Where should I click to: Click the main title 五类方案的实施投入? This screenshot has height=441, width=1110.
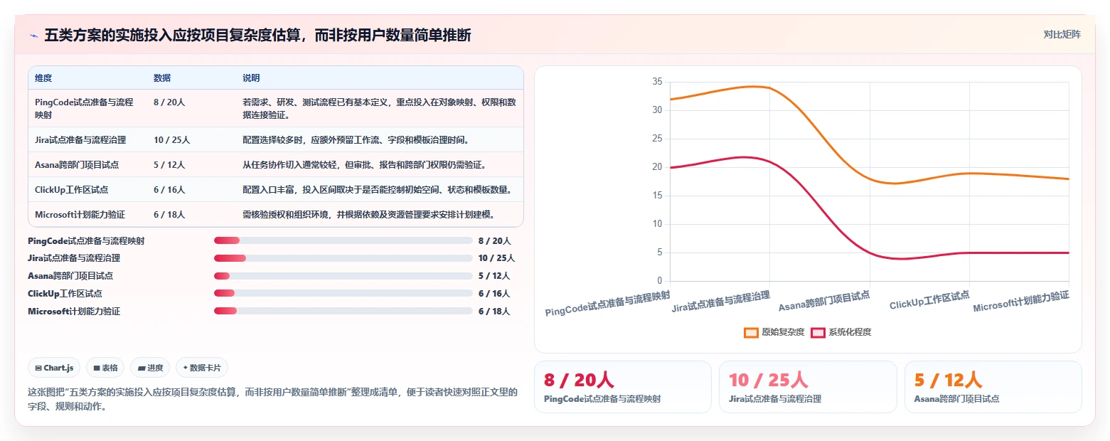tap(257, 36)
